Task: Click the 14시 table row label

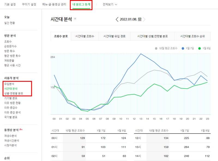Action: [138, 156]
